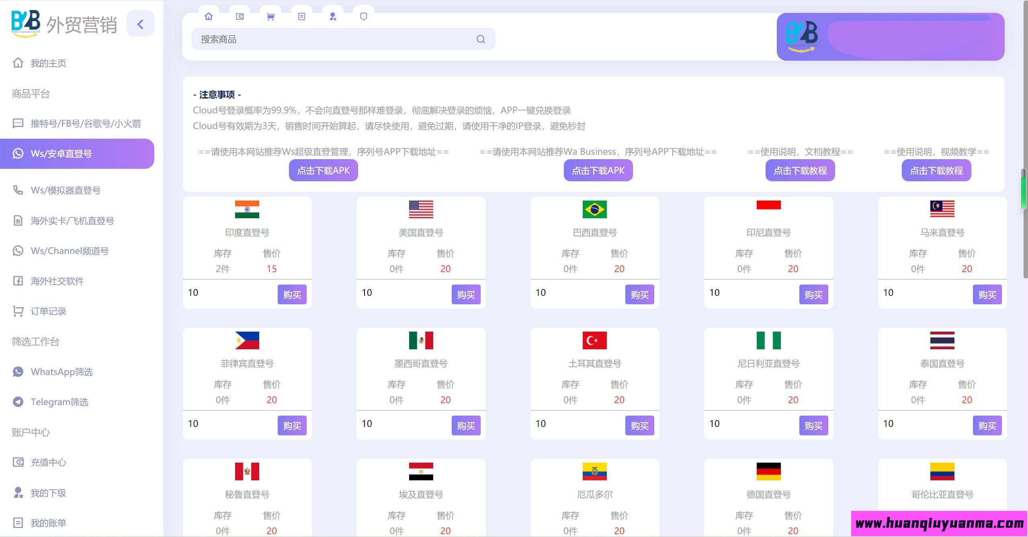Click the home icon in top toolbar
The height and width of the screenshot is (537, 1028).
(209, 16)
